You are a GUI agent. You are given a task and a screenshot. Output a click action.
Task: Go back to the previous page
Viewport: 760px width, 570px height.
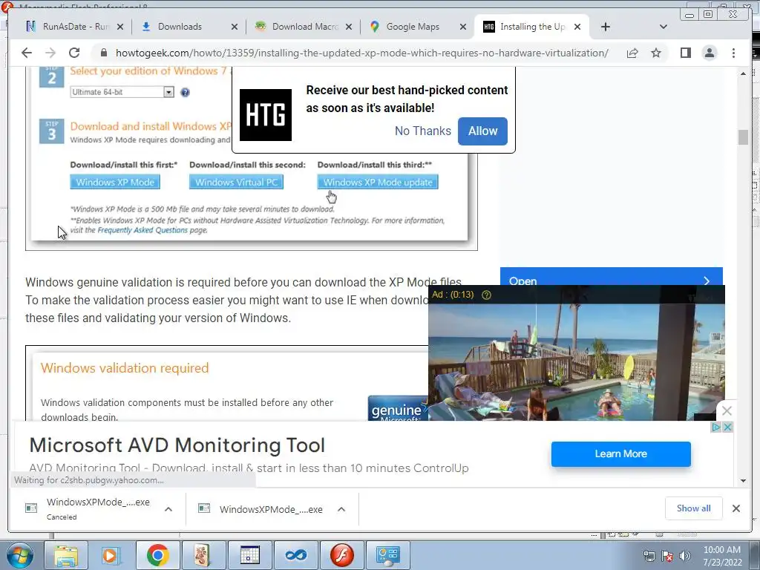[27, 53]
